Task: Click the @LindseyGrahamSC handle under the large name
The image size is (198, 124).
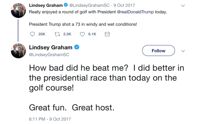Action: coord(49,55)
